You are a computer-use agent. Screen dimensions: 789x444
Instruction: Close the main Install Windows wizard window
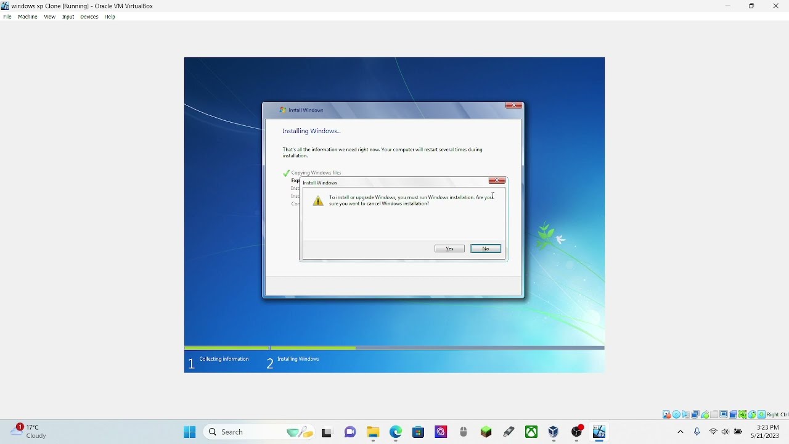coord(514,105)
